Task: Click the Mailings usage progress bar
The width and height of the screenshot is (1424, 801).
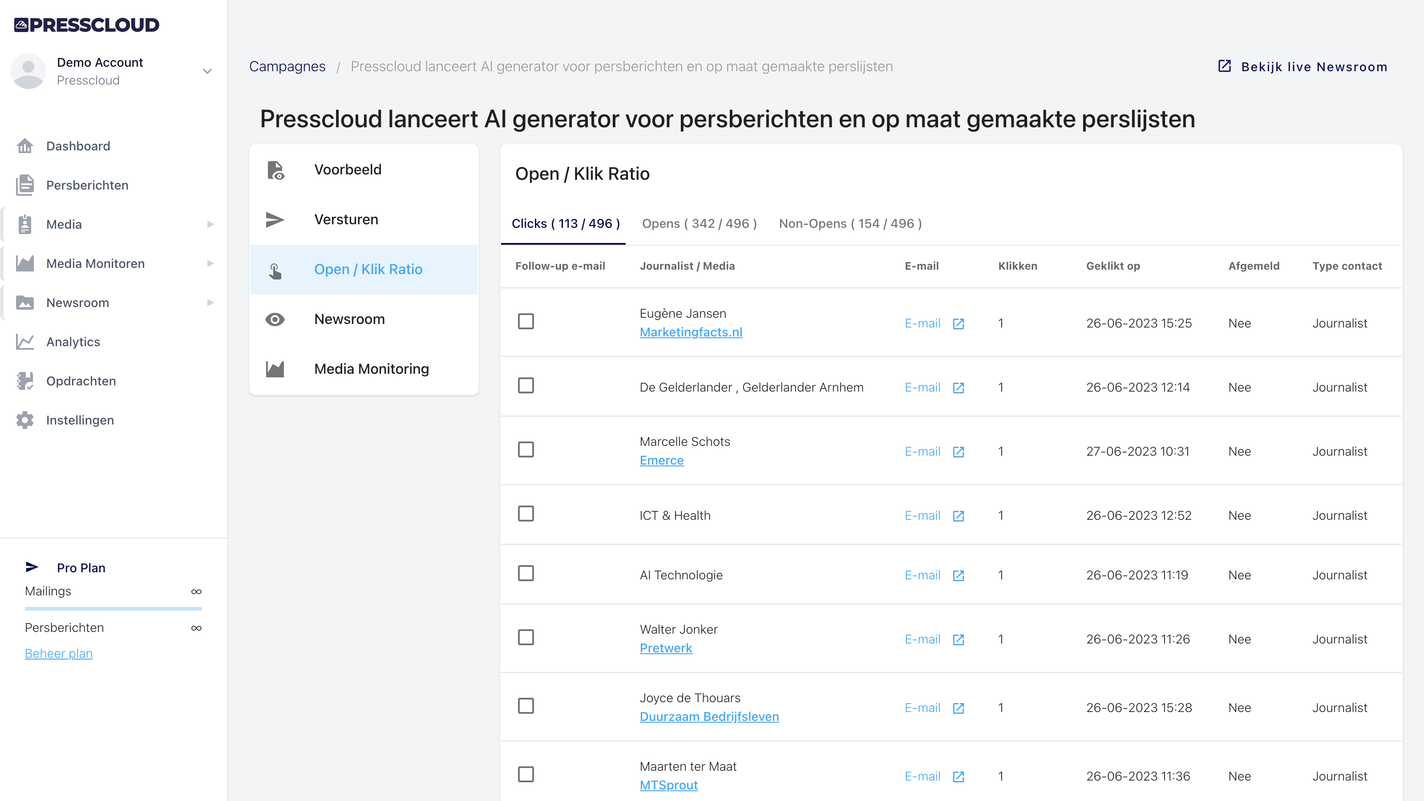Action: (113, 609)
